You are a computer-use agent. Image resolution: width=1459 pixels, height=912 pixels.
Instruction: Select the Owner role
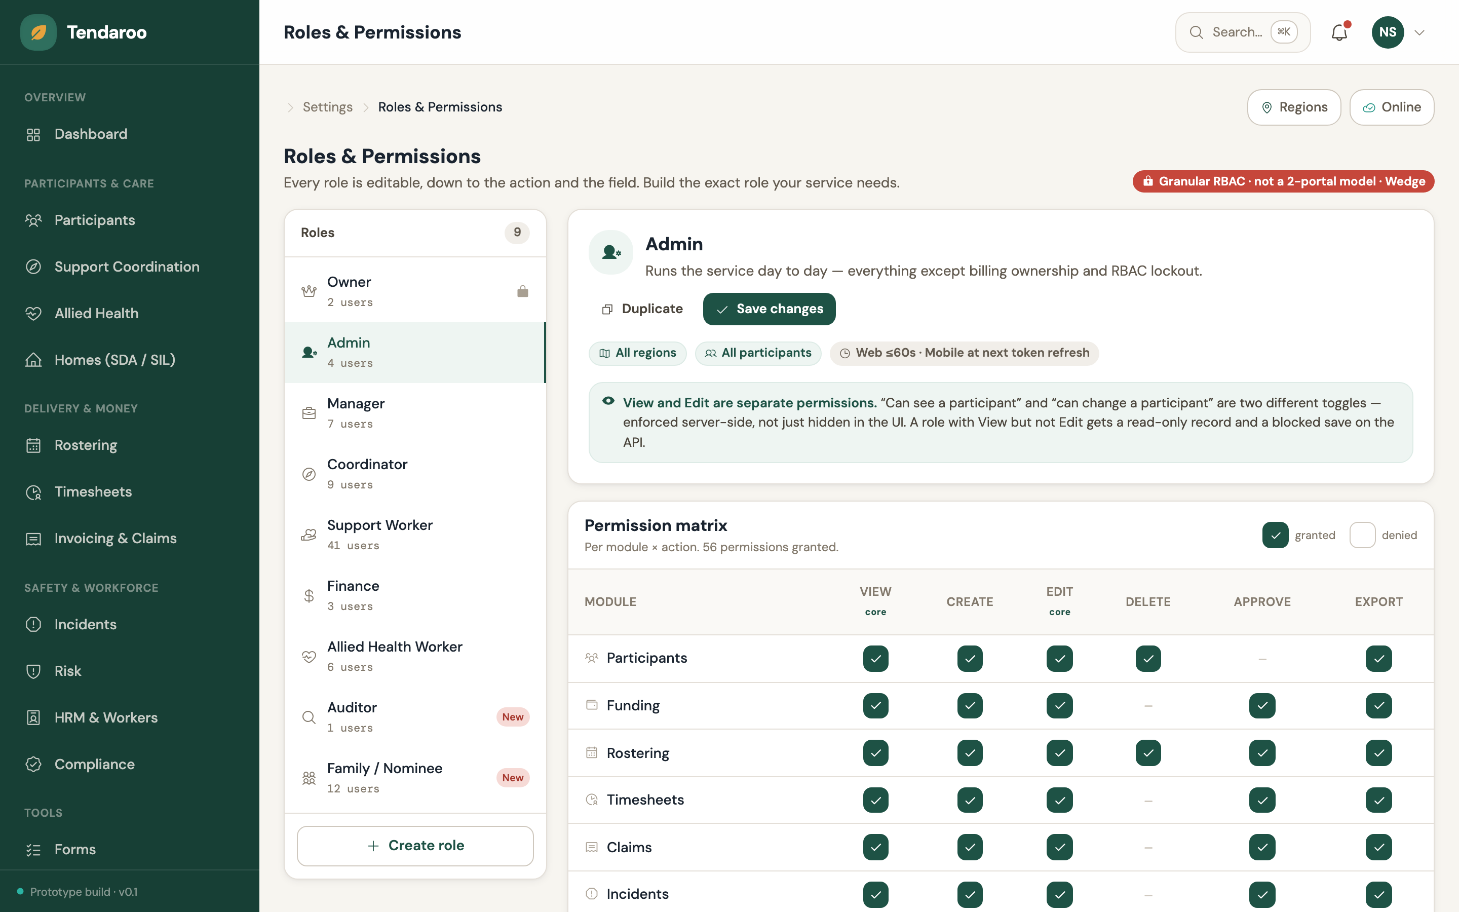(415, 291)
